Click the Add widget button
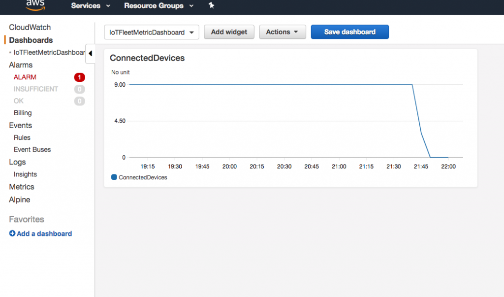The width and height of the screenshot is (504, 297). (x=229, y=32)
